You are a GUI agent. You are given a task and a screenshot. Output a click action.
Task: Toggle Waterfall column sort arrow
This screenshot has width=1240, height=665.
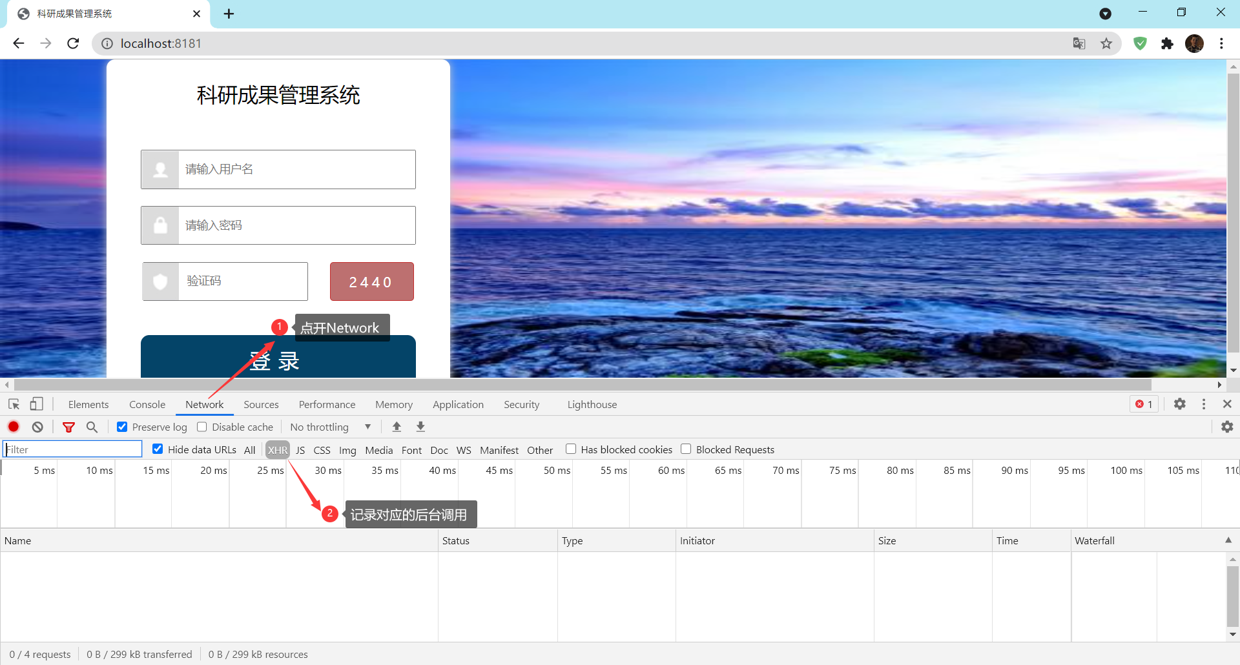(x=1228, y=540)
